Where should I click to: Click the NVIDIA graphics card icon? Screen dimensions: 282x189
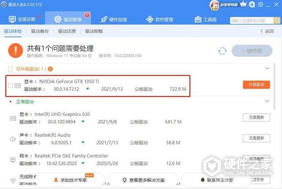tap(18, 86)
